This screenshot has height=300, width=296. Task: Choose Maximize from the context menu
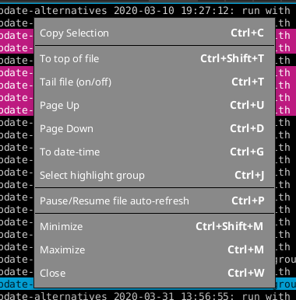point(154,250)
